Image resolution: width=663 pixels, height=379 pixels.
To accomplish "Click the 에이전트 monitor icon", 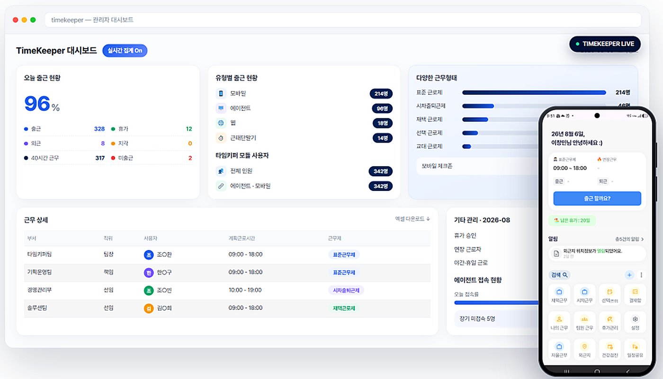I will point(221,108).
